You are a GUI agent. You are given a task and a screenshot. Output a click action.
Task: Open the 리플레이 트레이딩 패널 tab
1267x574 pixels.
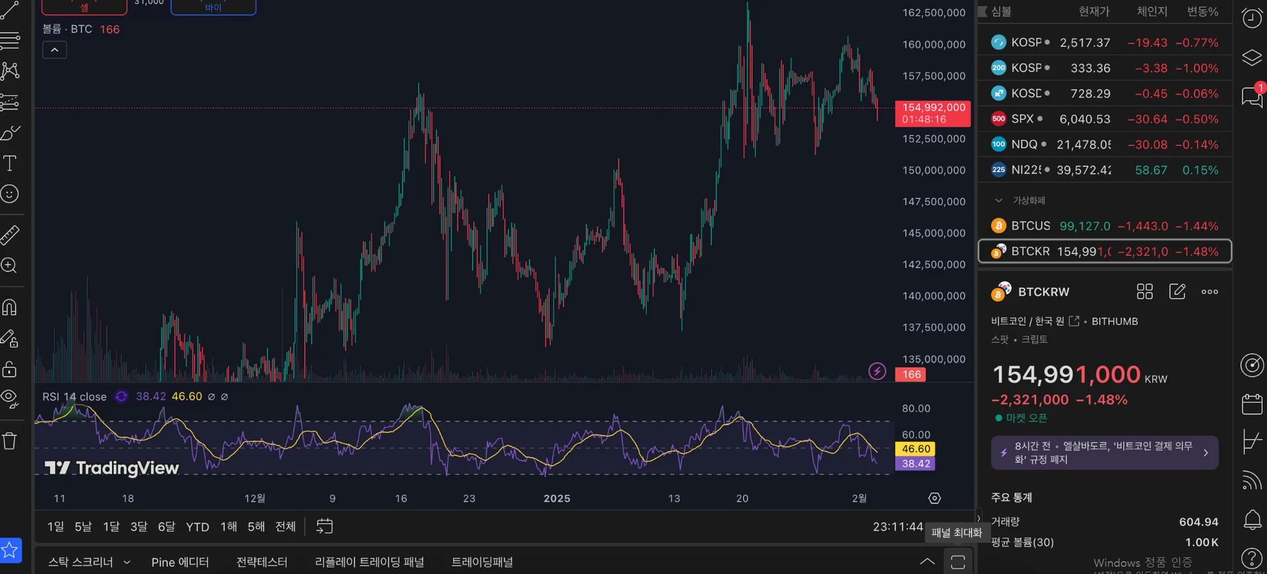point(370,562)
